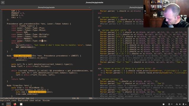Click the 'tree->add_node(exp);' line
Image resolution: width=189 pixels, height=106 pixels.
27,94
